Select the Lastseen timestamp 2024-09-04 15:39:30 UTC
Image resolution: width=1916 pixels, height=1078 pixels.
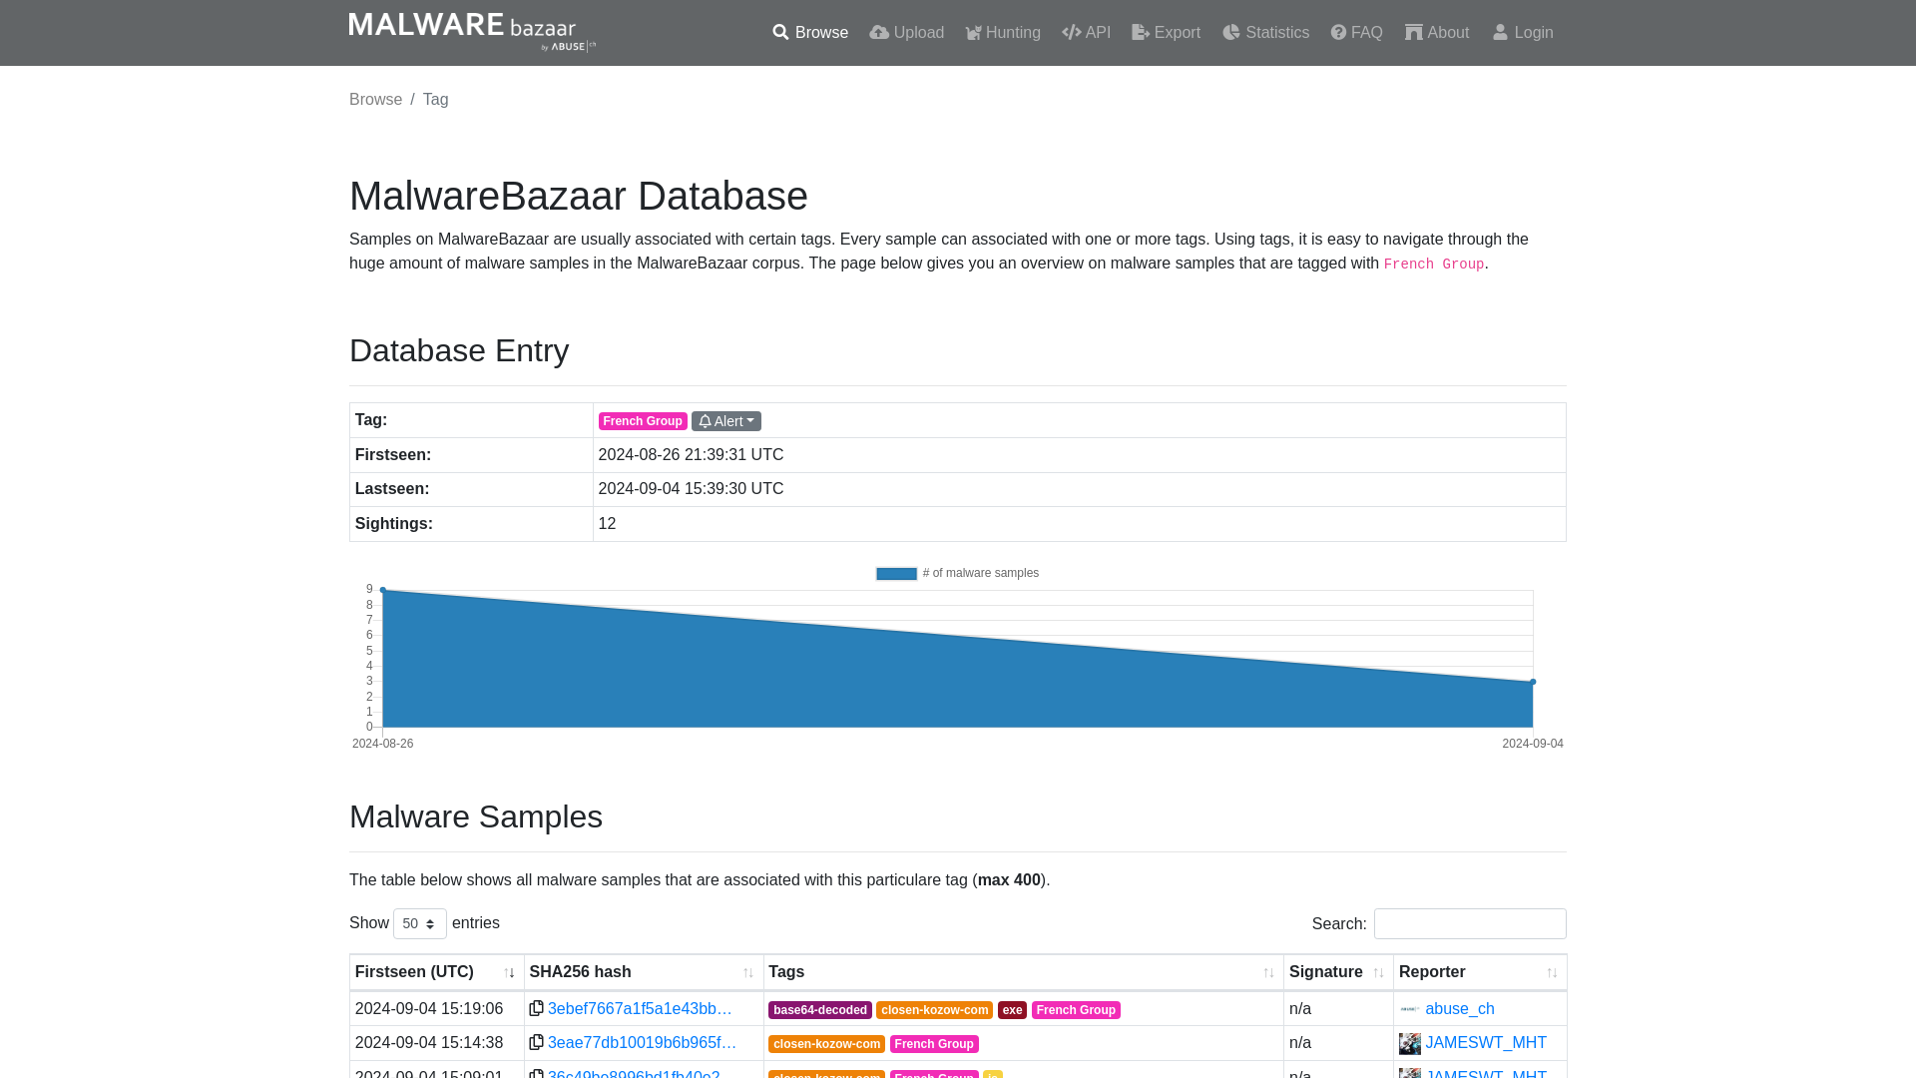[691, 489]
